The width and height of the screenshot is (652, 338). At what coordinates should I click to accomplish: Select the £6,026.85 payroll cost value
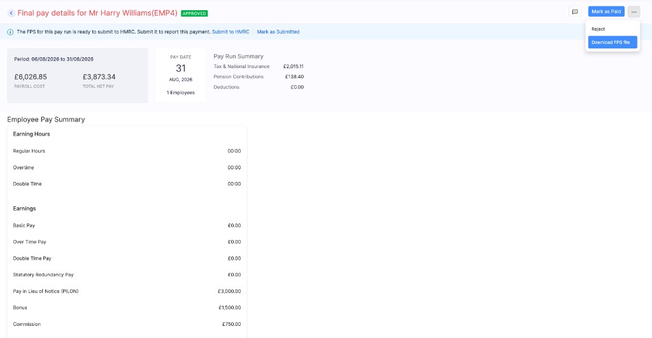pyautogui.click(x=31, y=77)
